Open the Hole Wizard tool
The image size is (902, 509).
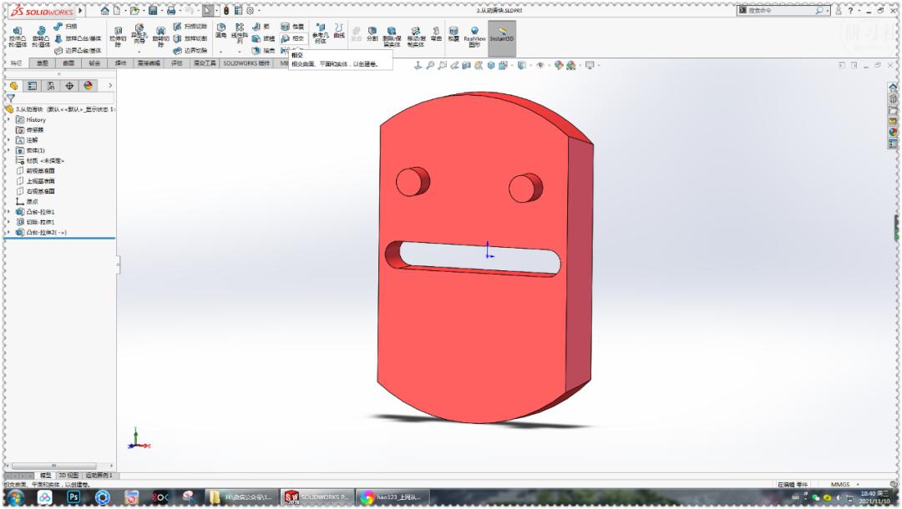tap(138, 32)
